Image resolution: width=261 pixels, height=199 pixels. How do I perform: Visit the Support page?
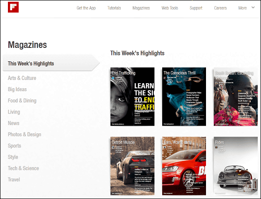tap(196, 8)
